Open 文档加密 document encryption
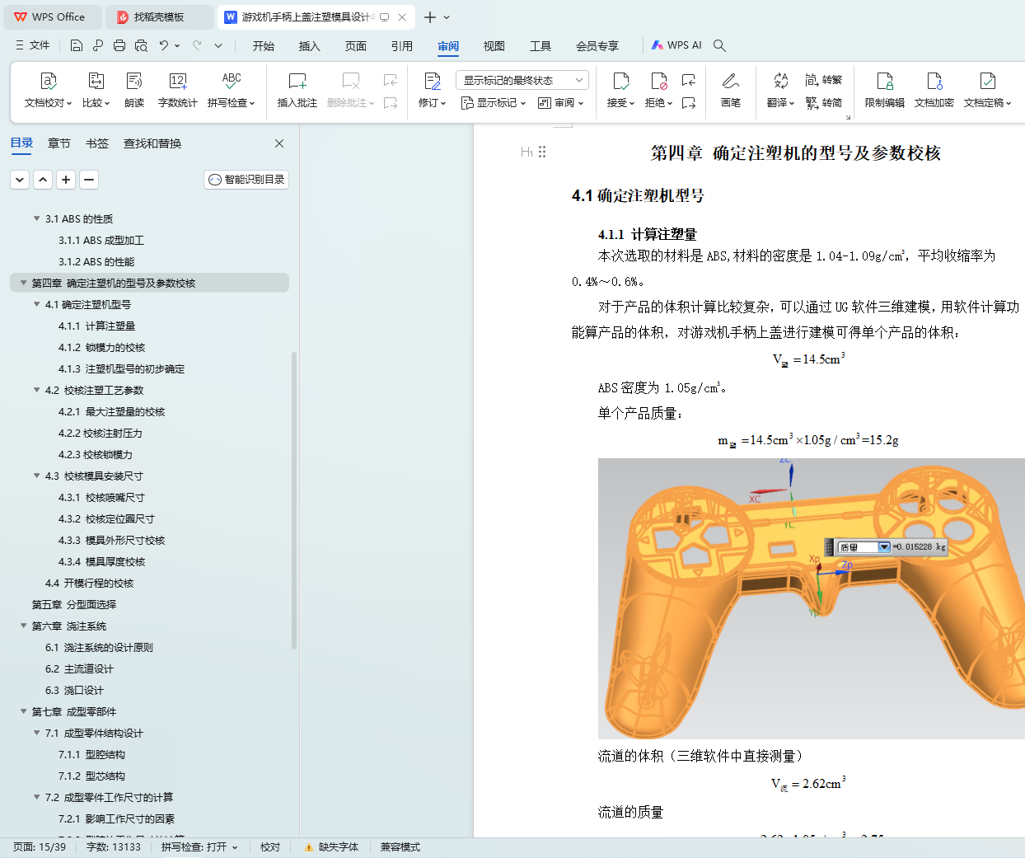This screenshot has width=1025, height=858. coord(934,90)
